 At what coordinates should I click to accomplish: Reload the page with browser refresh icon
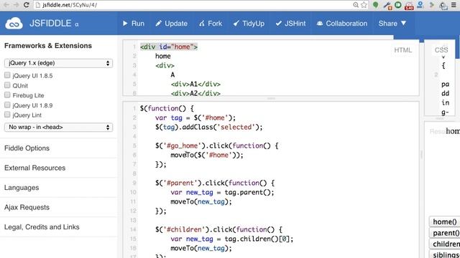click(27, 5)
